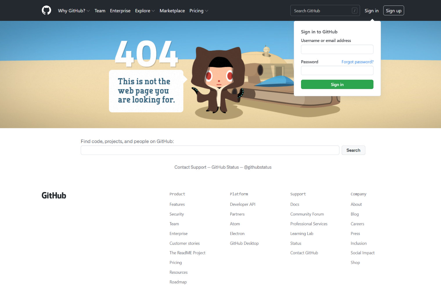
Task: Open Developer API footer link
Action: 243,204
